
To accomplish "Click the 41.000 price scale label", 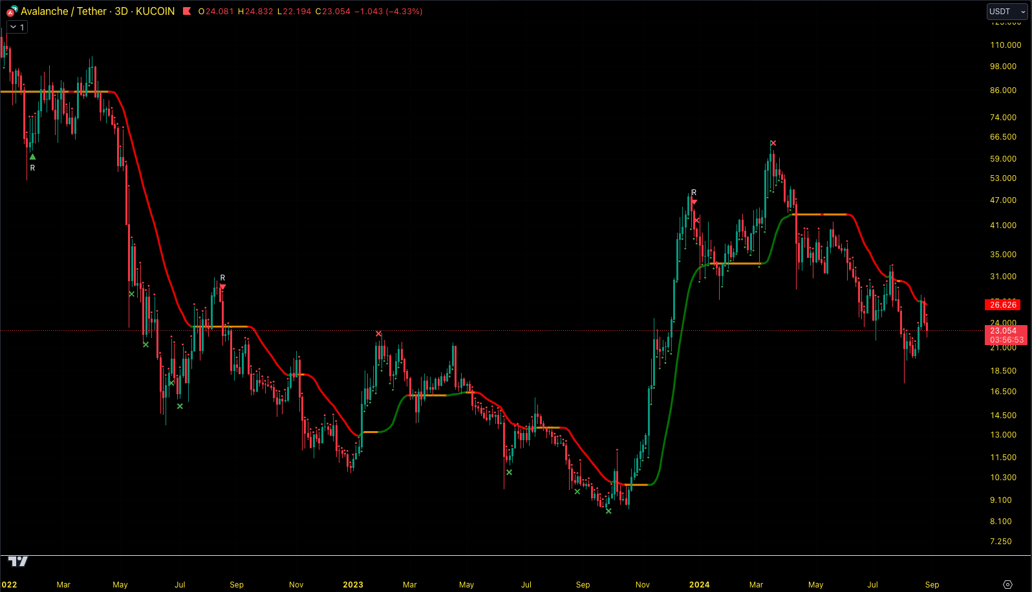I will (1003, 225).
